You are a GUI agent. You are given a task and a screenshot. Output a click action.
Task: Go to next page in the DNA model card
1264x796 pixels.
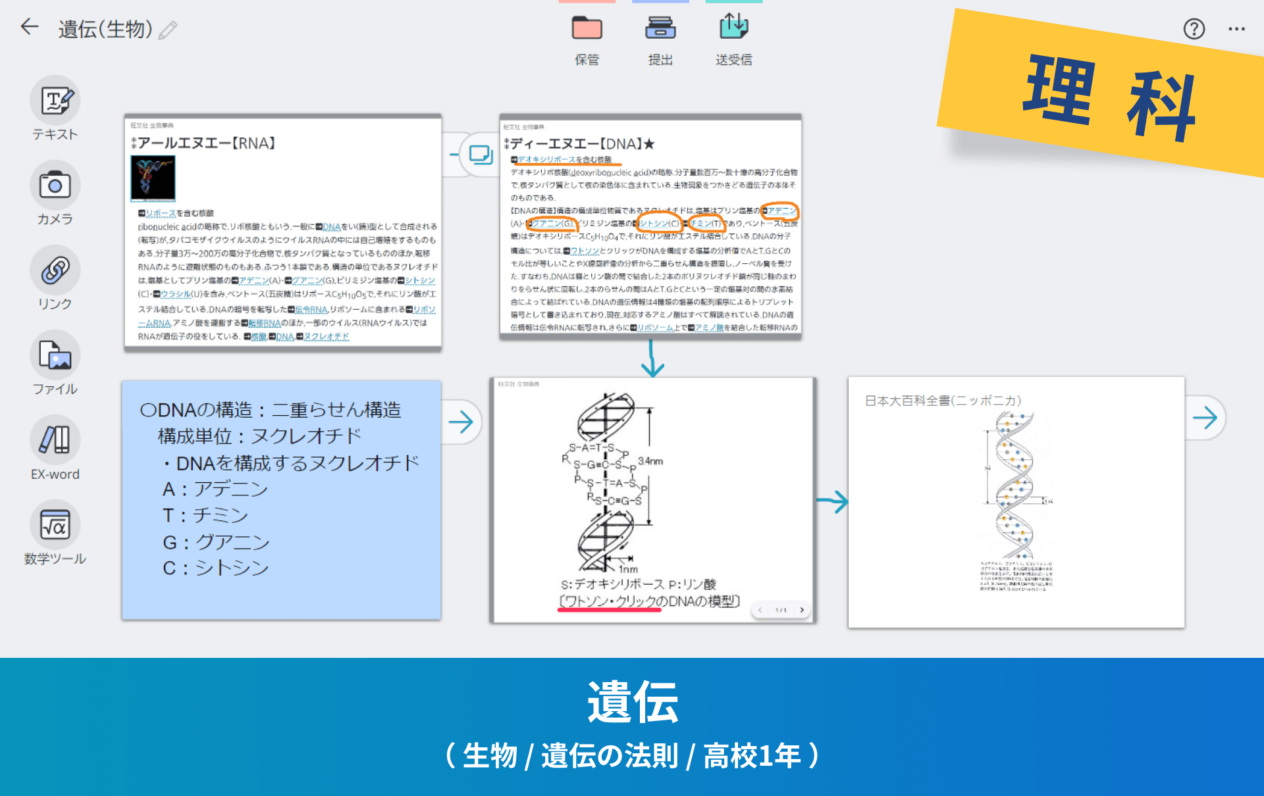[802, 610]
